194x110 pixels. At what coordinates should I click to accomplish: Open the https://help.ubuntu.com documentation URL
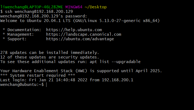(x=74, y=30)
